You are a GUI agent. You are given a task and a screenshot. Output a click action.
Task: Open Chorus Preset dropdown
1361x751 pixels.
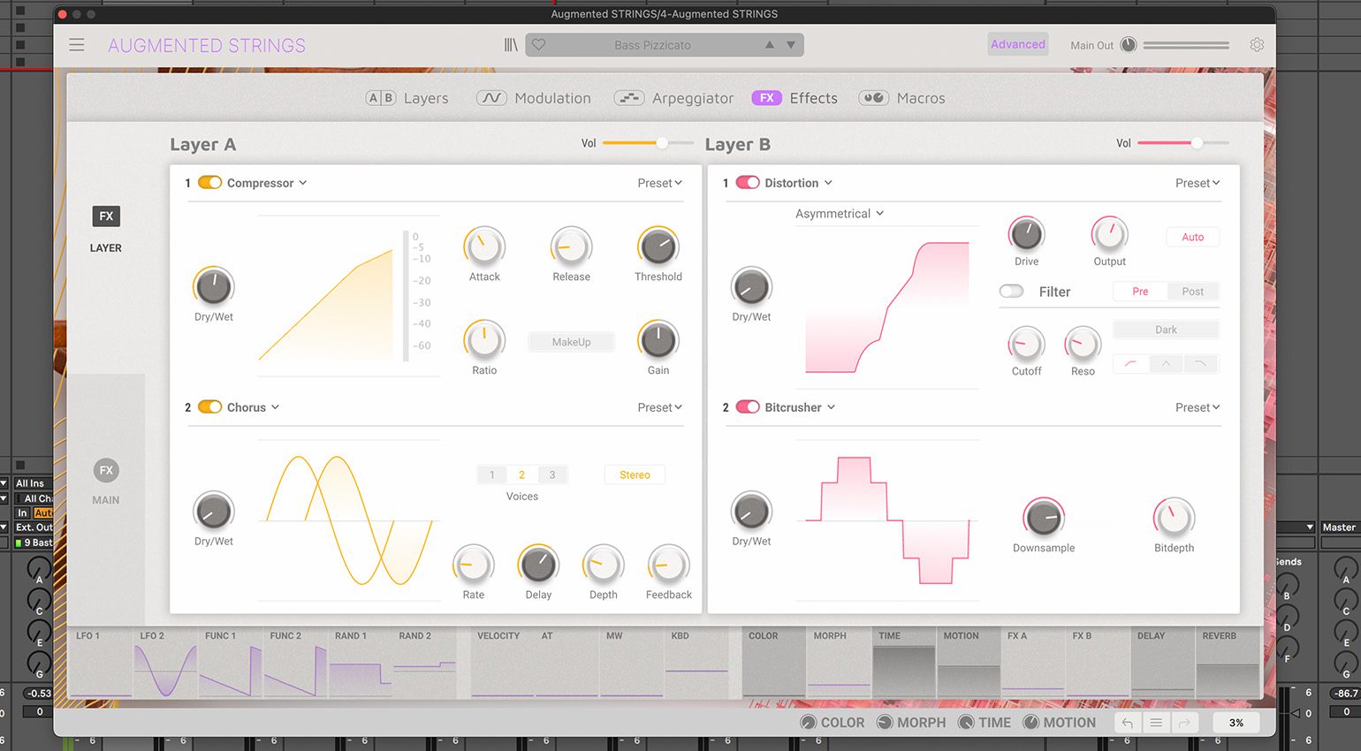[660, 407]
